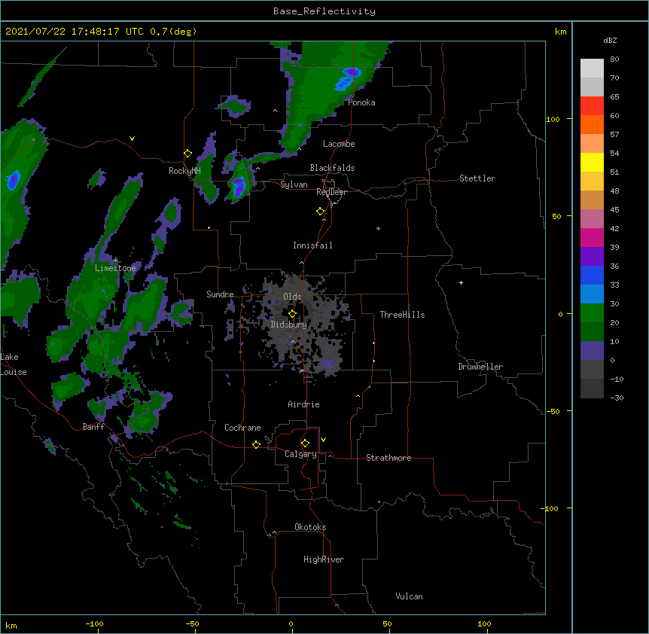Click the RedDeer label

tap(331, 192)
